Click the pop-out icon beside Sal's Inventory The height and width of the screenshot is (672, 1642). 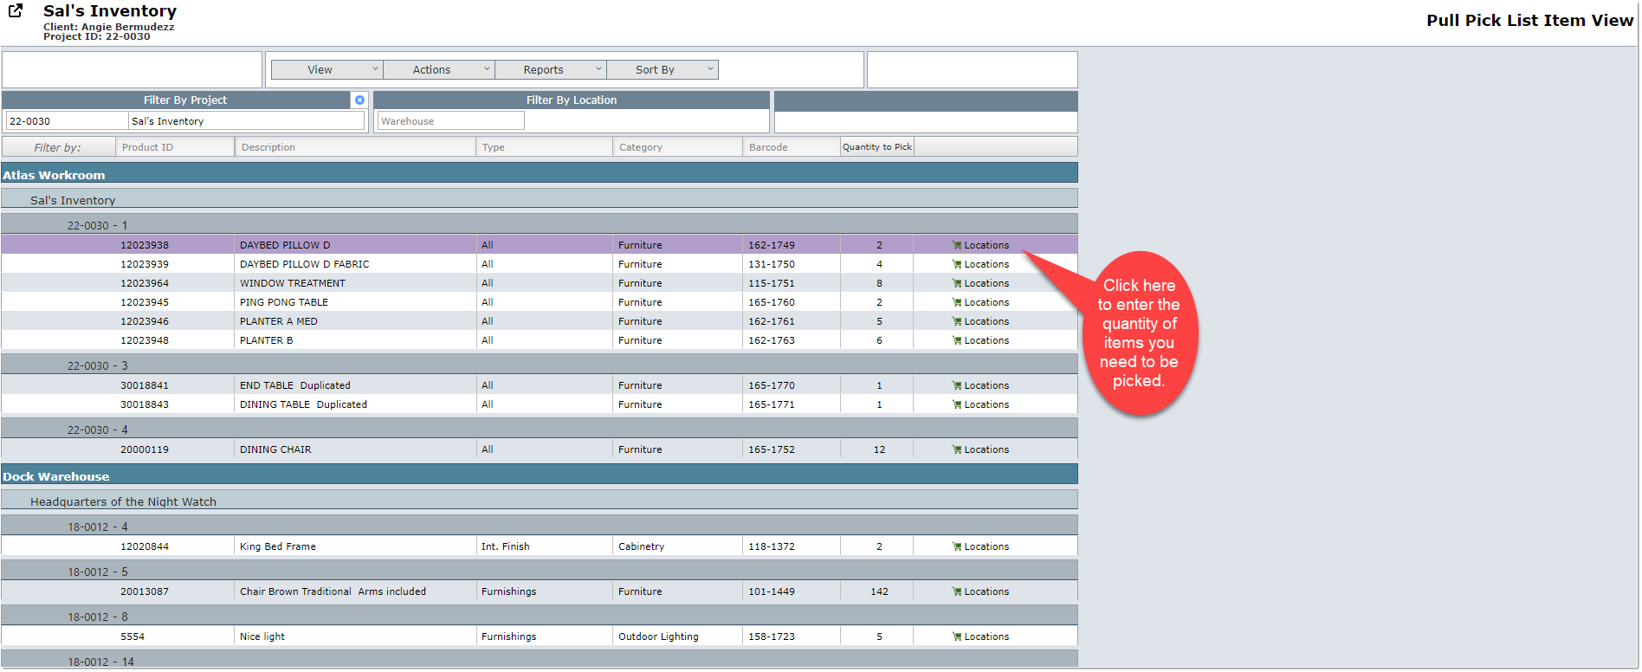(x=16, y=11)
